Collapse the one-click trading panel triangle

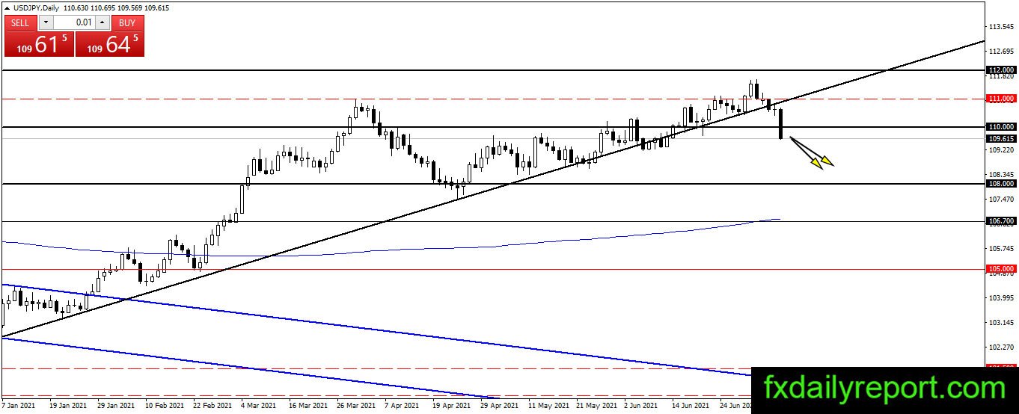pyautogui.click(x=7, y=7)
